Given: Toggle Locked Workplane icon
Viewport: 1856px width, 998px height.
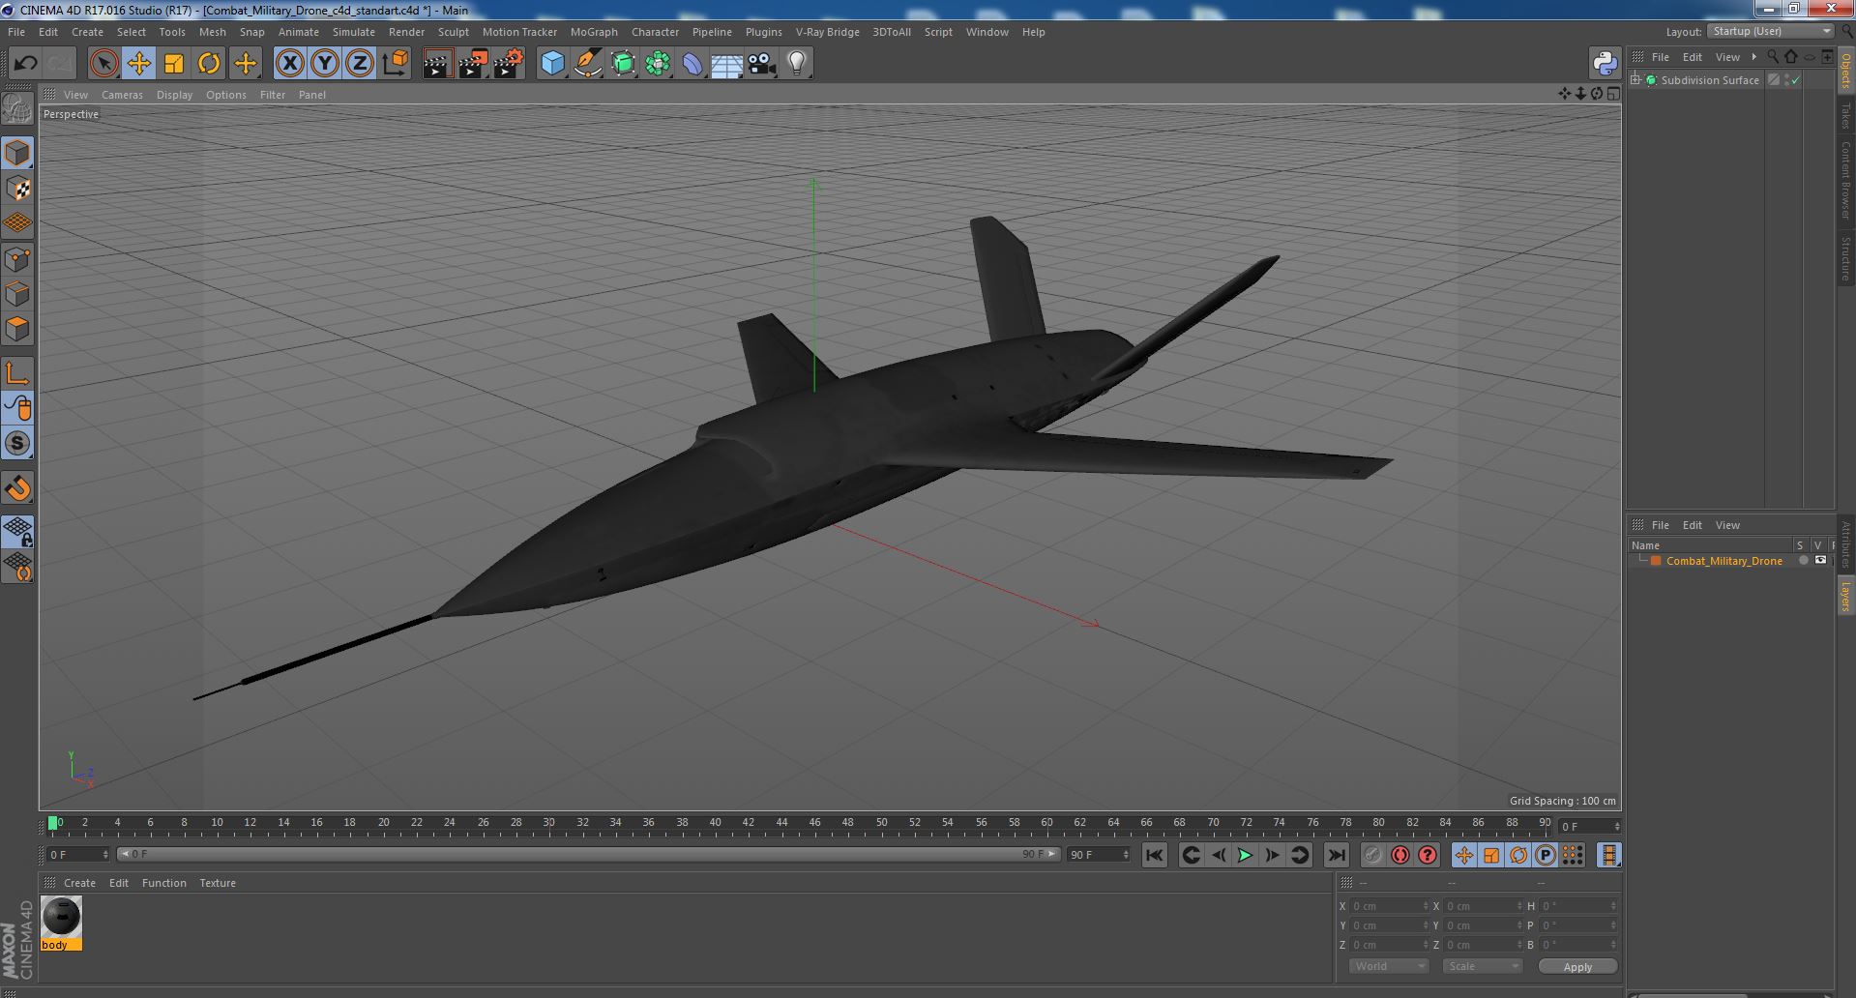Looking at the screenshot, I should coord(17,531).
